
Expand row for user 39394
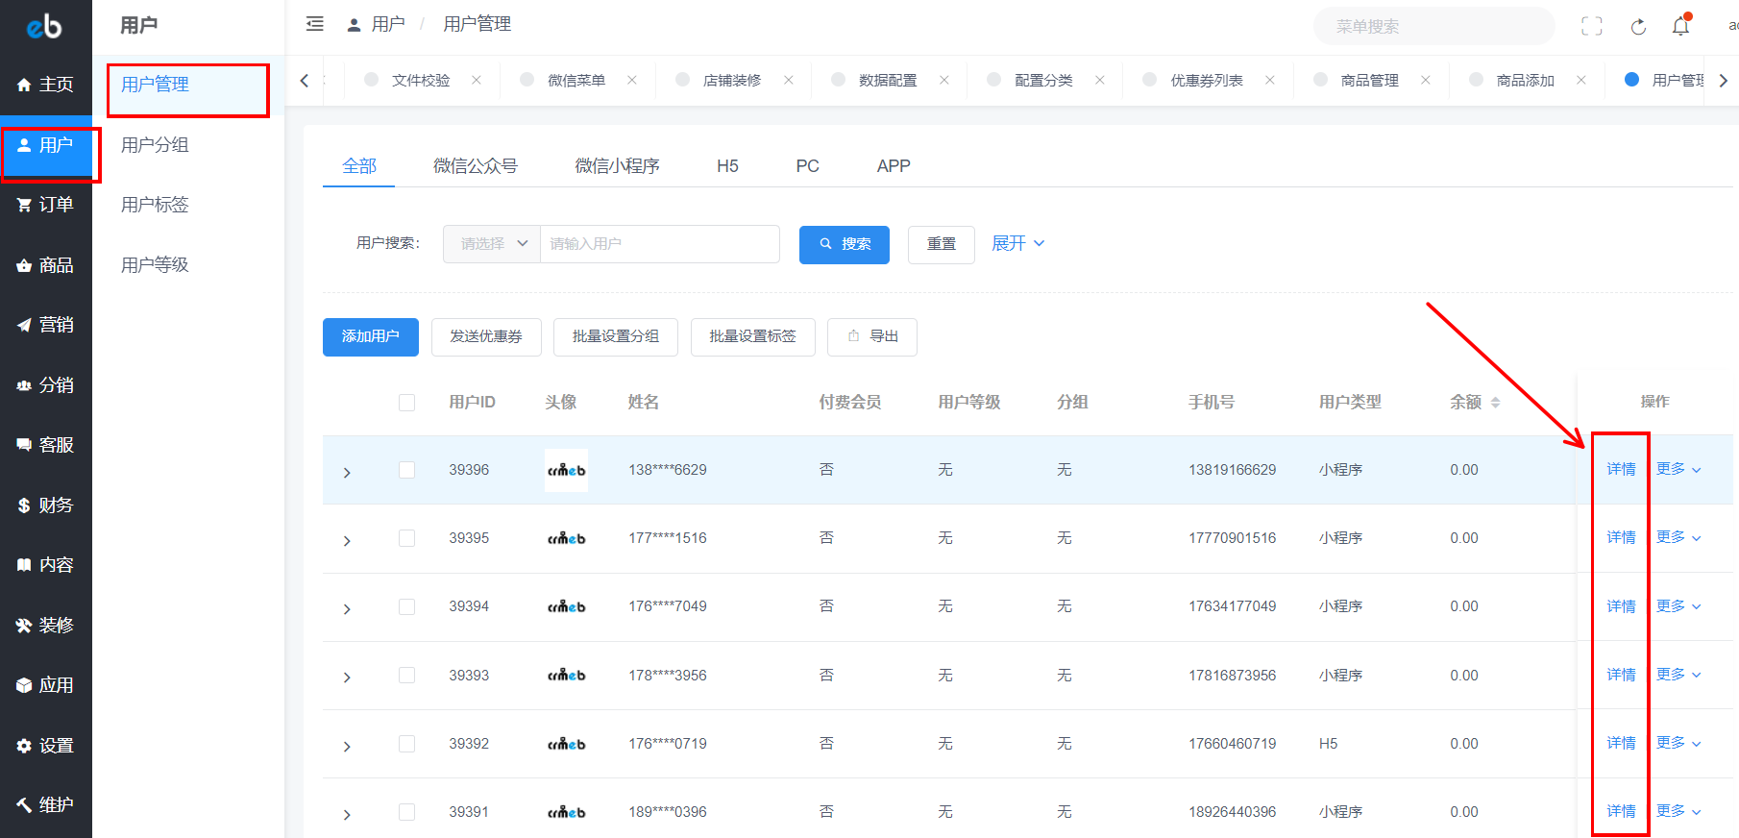pos(347,609)
